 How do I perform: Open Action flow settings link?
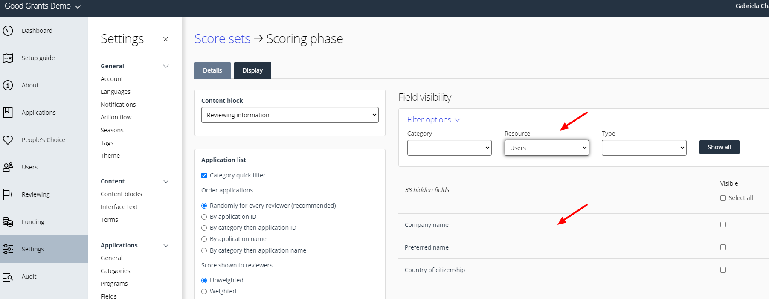pyautogui.click(x=116, y=117)
